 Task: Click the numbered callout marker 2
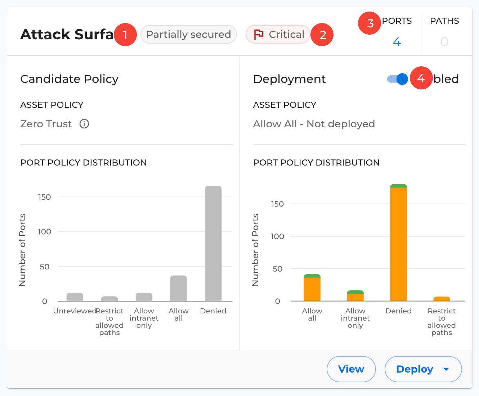[322, 35]
